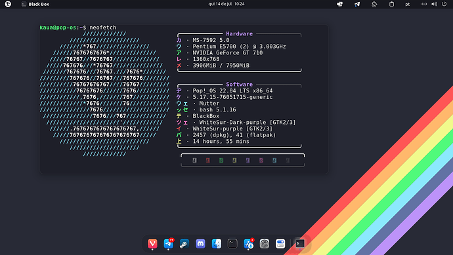Click the Telegram tray indicator in top bar
This screenshot has width=453, height=255.
click(357, 4)
